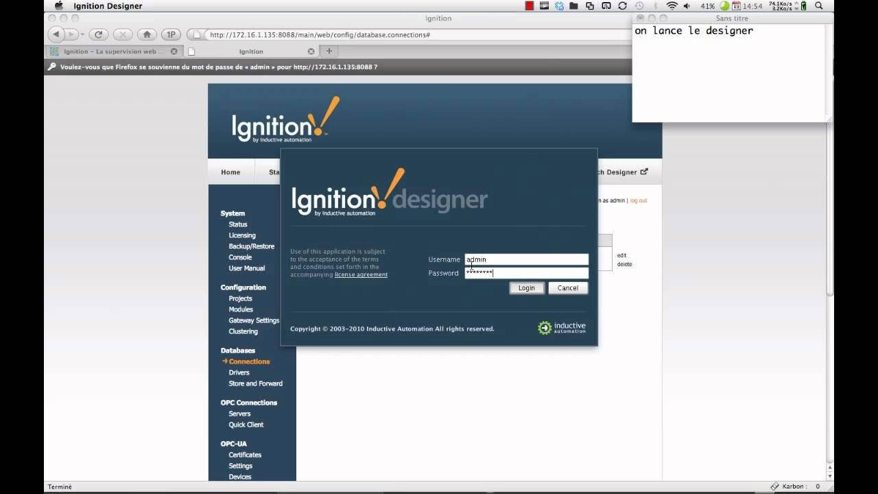The height and width of the screenshot is (494, 878).
Task: Click the blue globe menu bar icon
Action: coord(559,5)
